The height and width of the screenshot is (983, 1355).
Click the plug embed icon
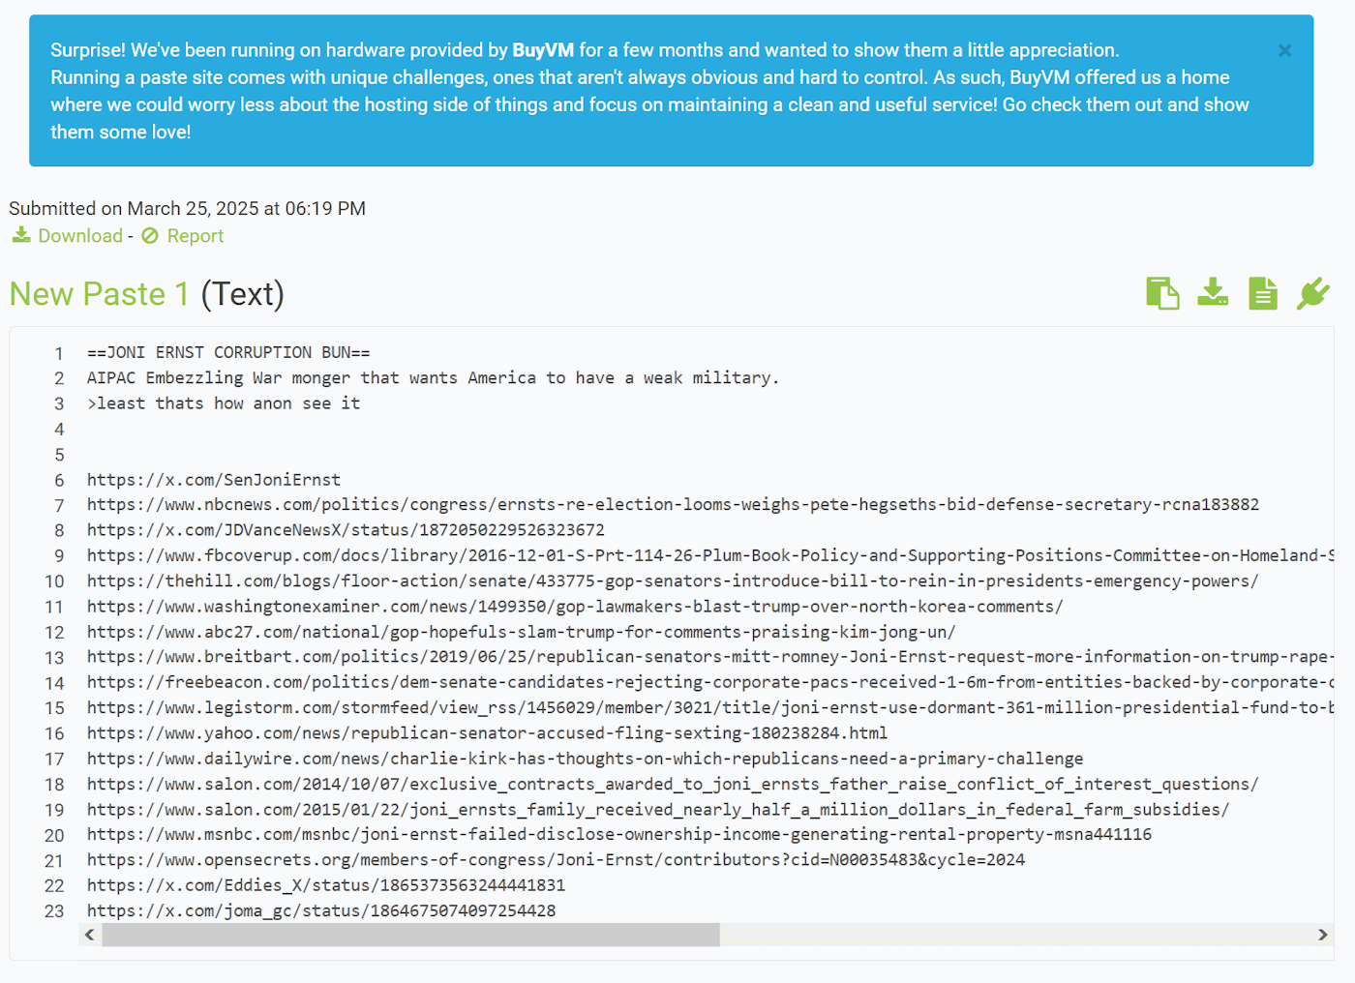(1313, 293)
